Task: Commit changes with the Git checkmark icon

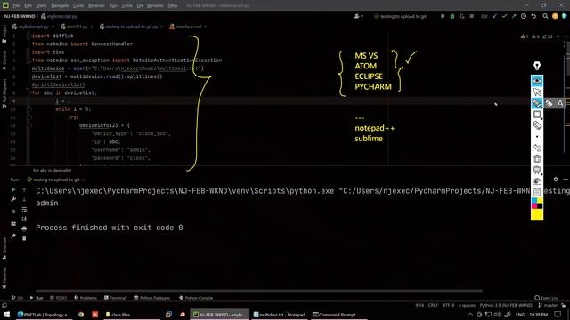Action: coord(504,16)
